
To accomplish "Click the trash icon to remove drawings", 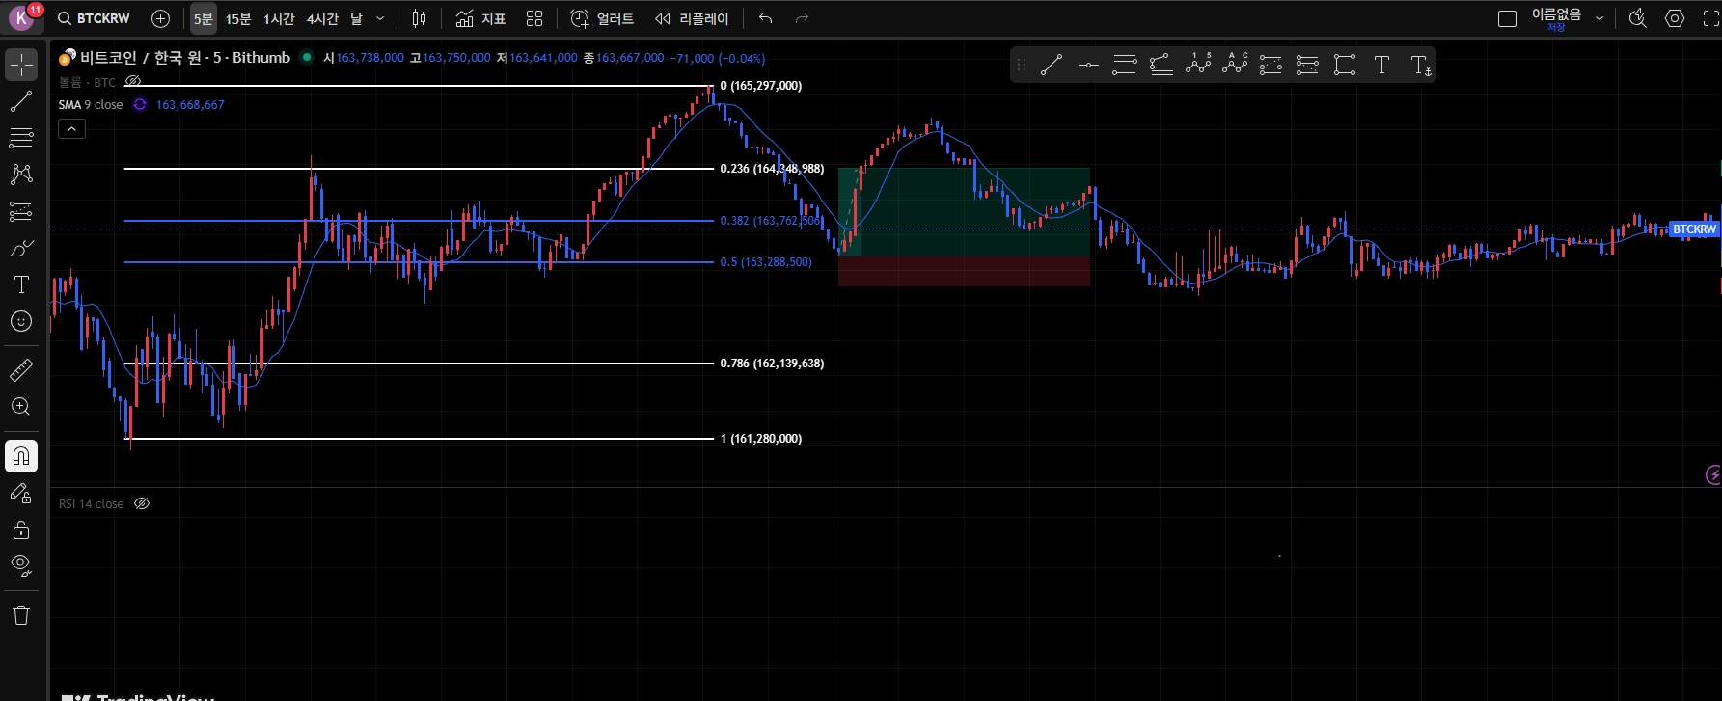I will tap(21, 615).
